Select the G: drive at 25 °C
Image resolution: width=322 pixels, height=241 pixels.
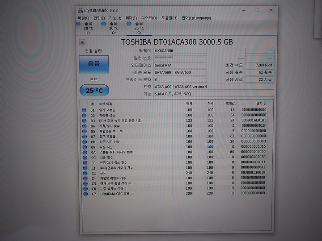[x=139, y=28]
